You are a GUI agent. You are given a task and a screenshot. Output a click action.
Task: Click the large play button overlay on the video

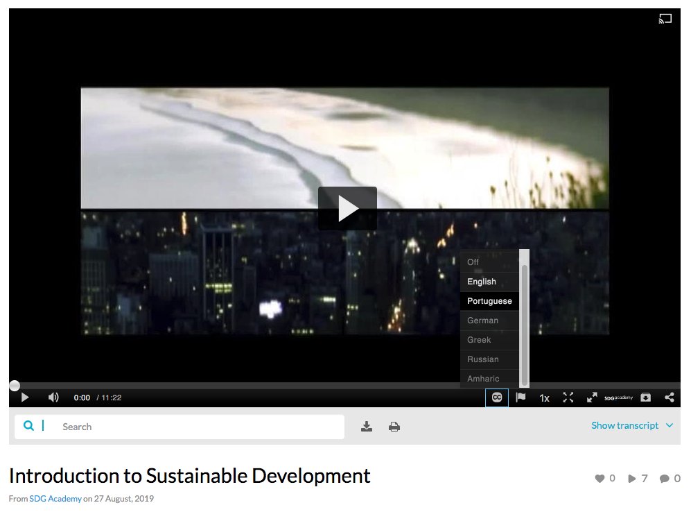pyautogui.click(x=347, y=208)
